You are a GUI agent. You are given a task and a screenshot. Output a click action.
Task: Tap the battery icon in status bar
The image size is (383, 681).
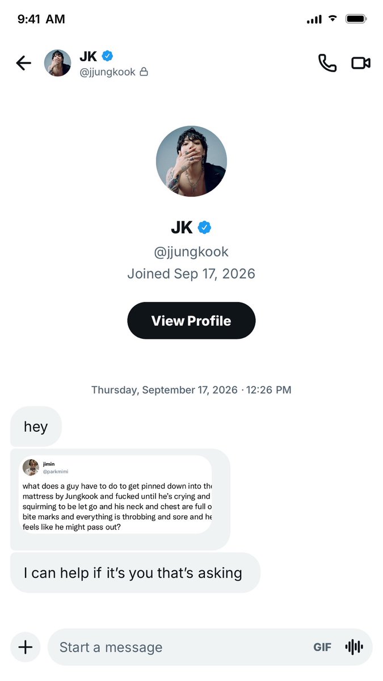coord(357,19)
